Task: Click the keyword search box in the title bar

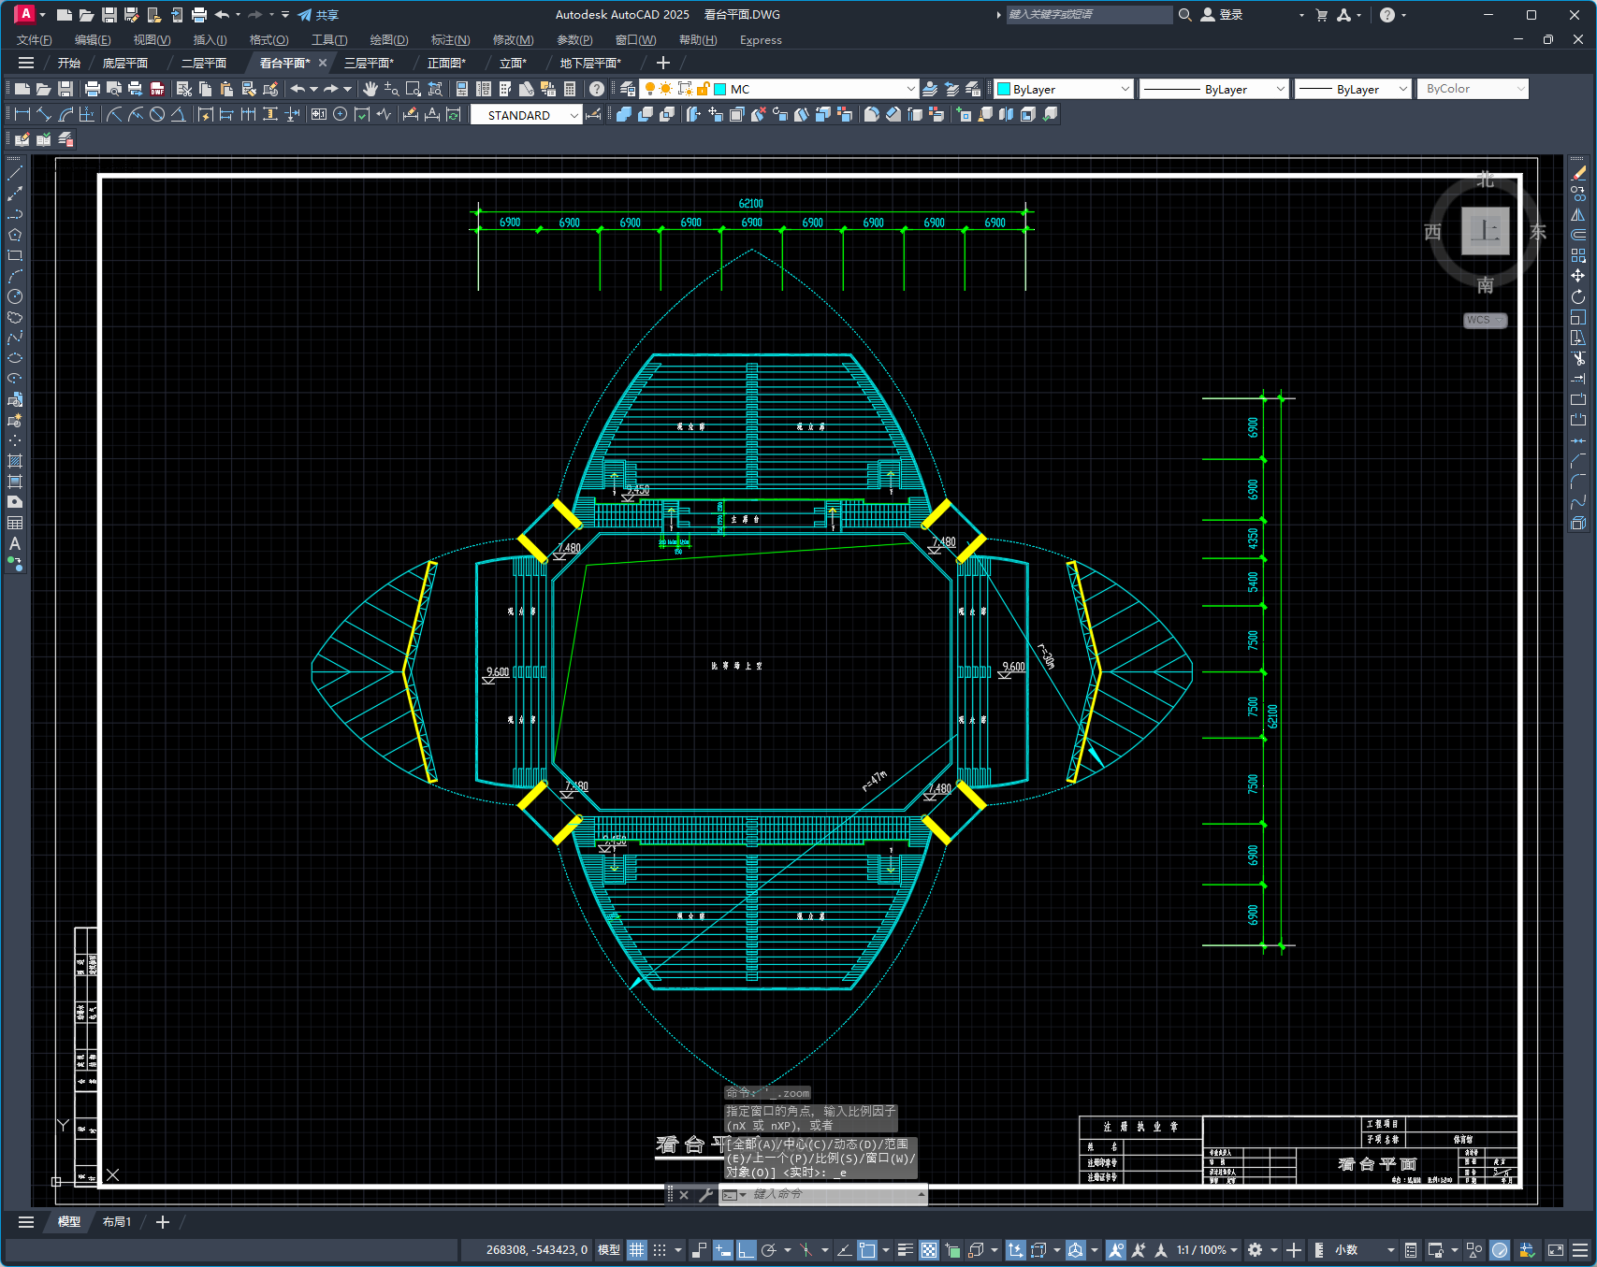Action: coord(1089,15)
